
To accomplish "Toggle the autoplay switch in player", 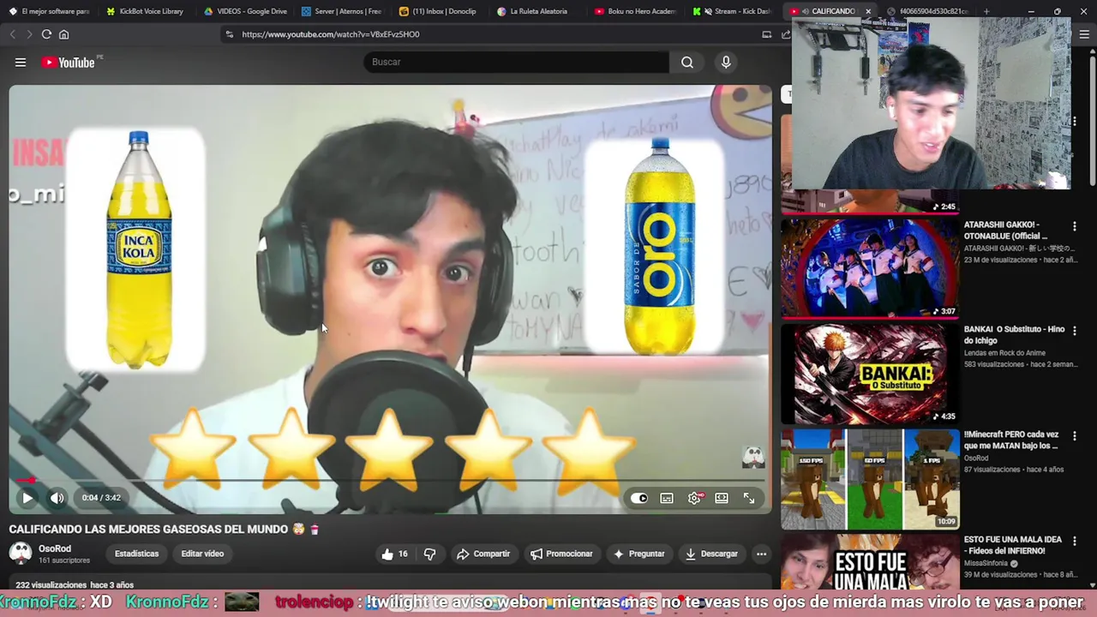I will tap(639, 498).
